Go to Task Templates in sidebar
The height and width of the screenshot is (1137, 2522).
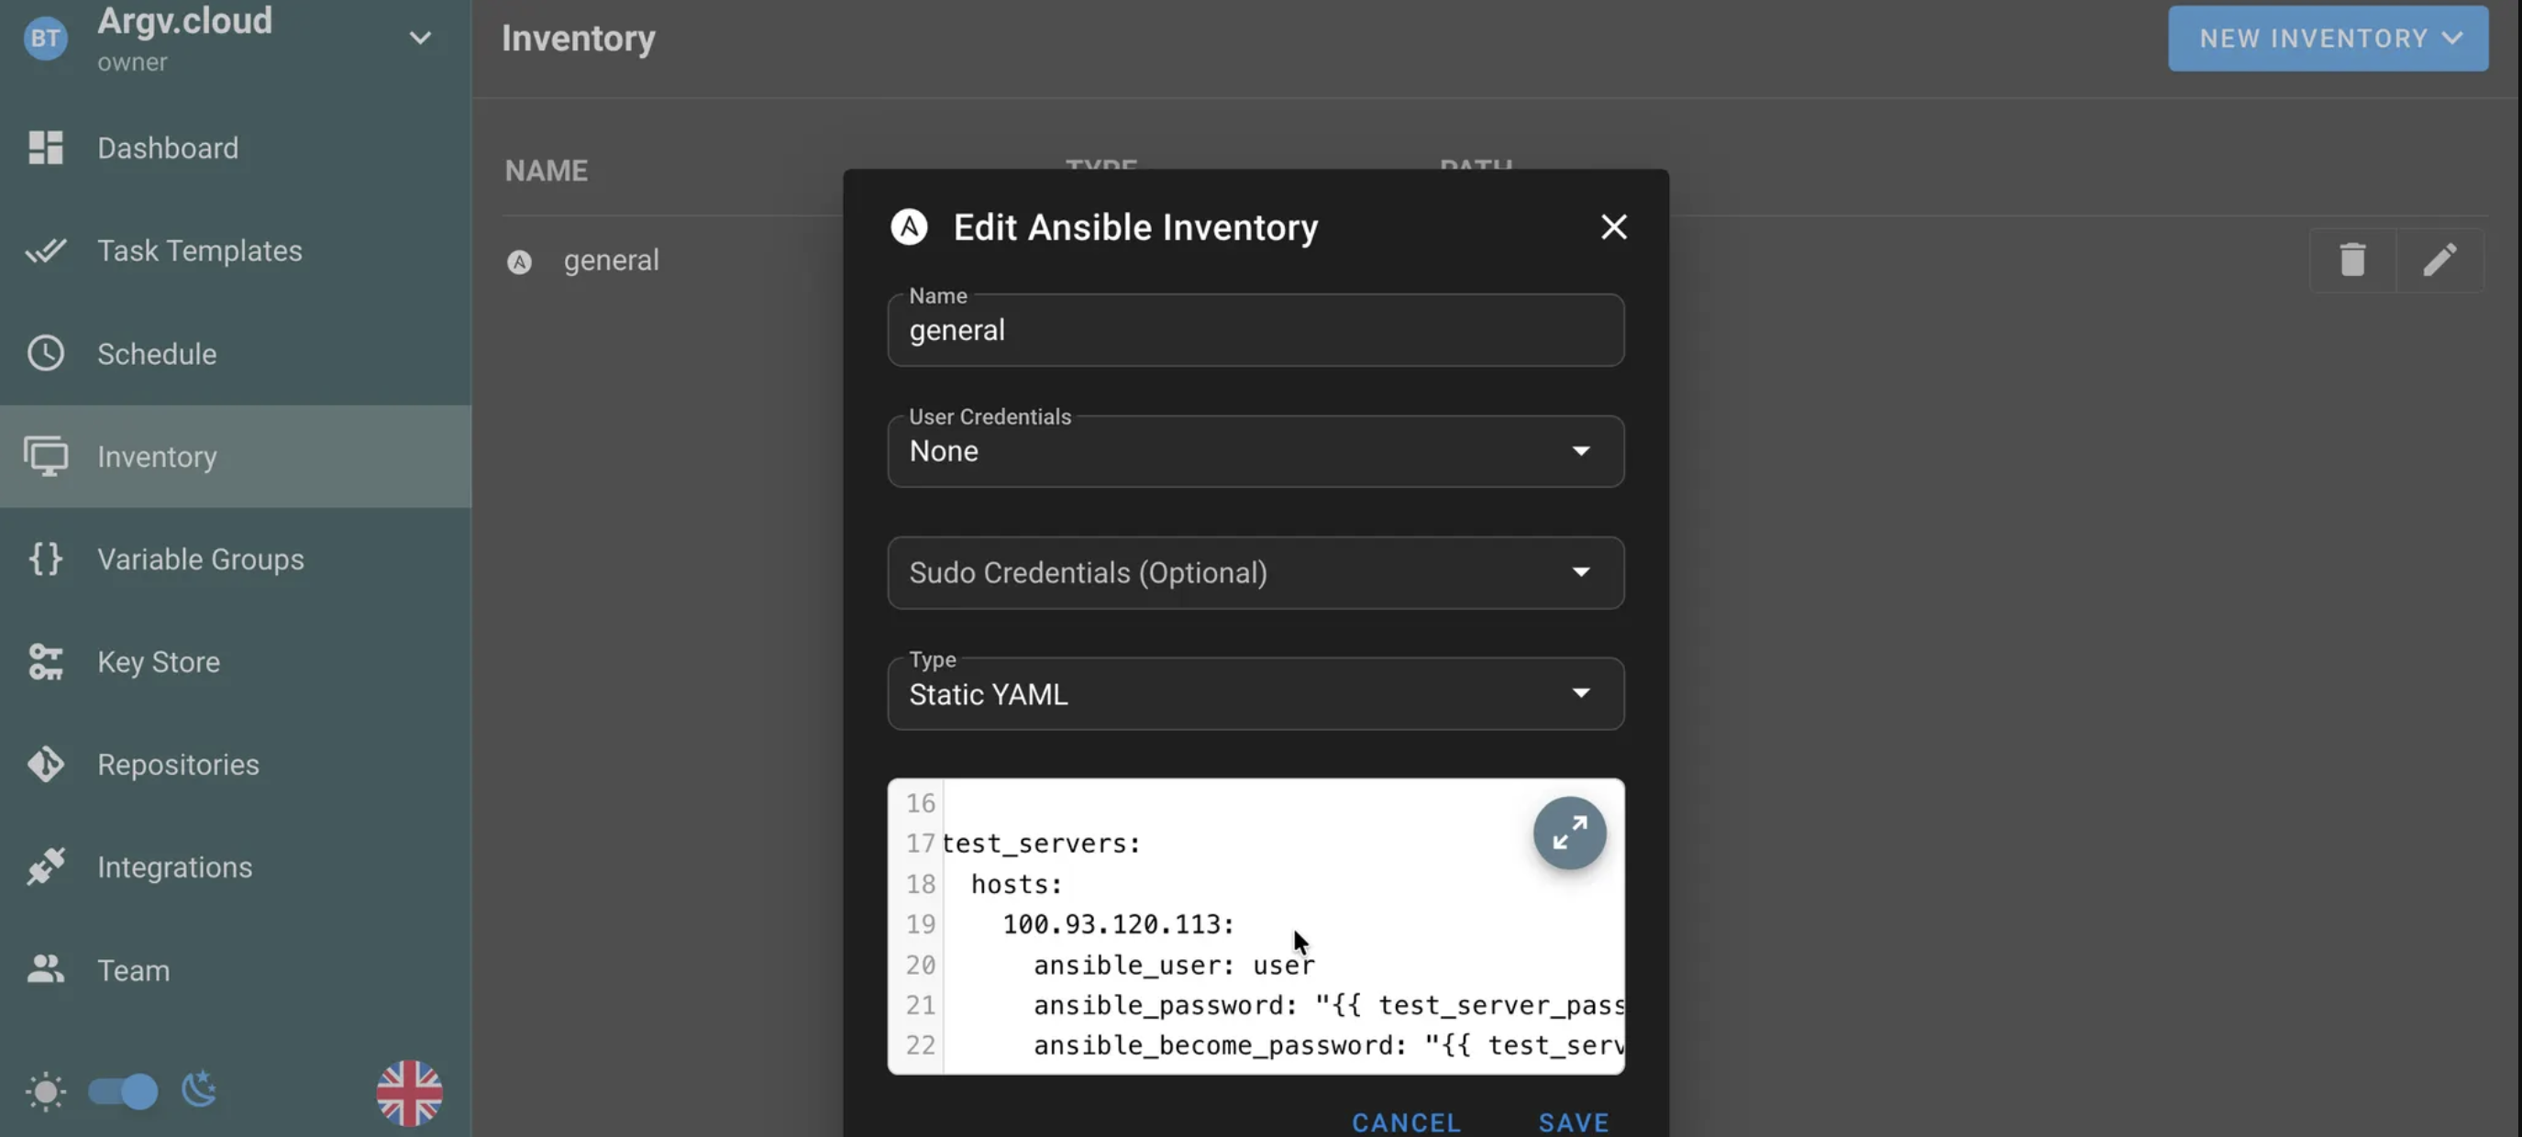(x=199, y=251)
